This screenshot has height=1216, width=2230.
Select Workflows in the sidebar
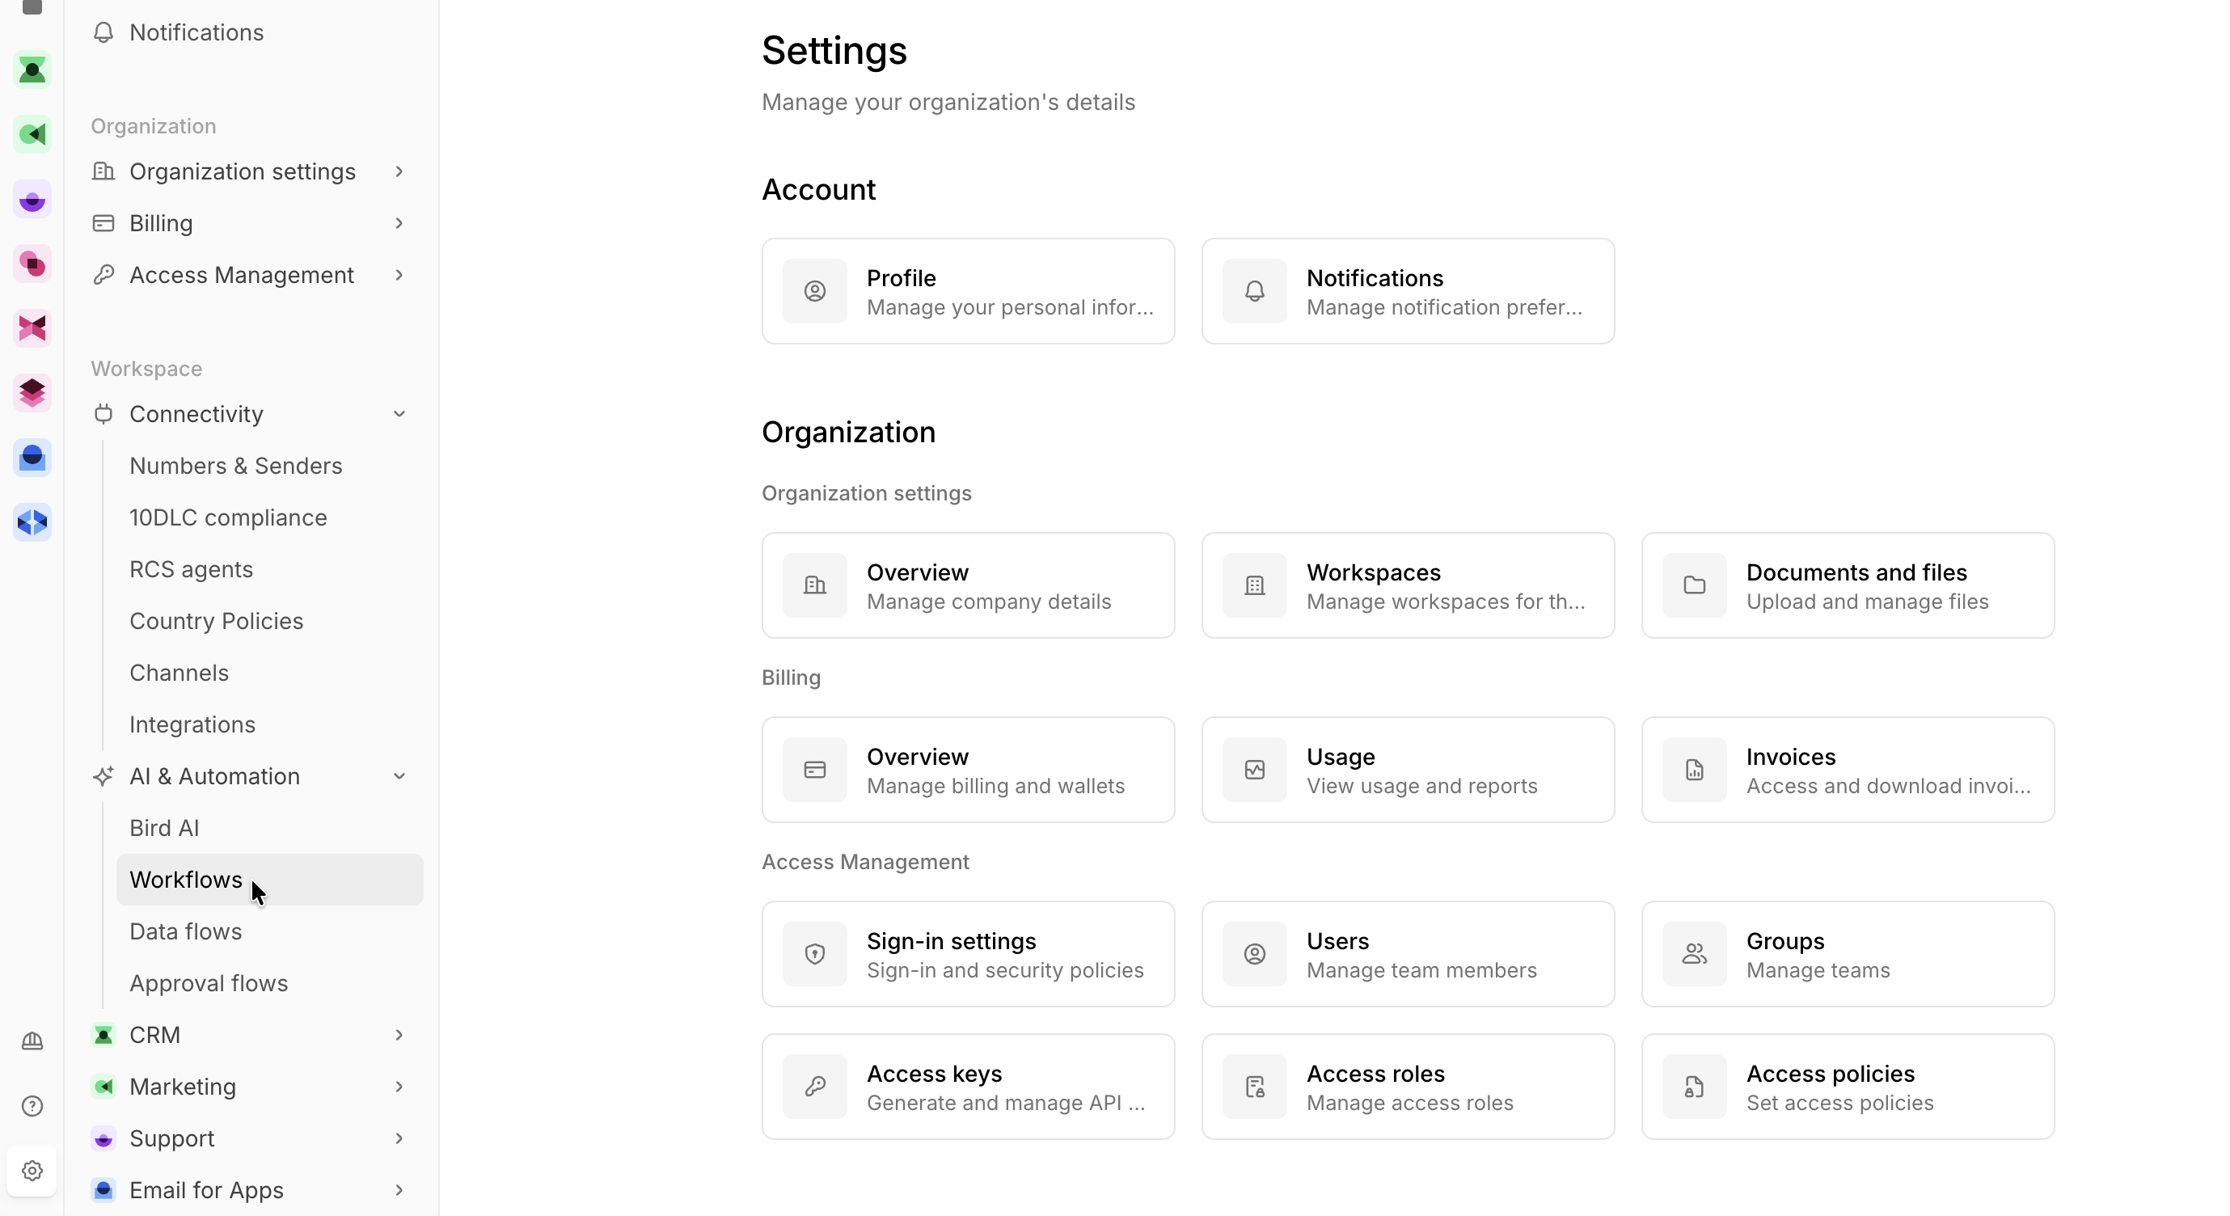[186, 880]
